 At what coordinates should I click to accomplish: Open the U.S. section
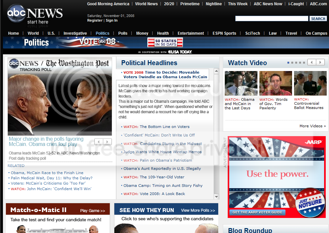[x=51, y=33]
